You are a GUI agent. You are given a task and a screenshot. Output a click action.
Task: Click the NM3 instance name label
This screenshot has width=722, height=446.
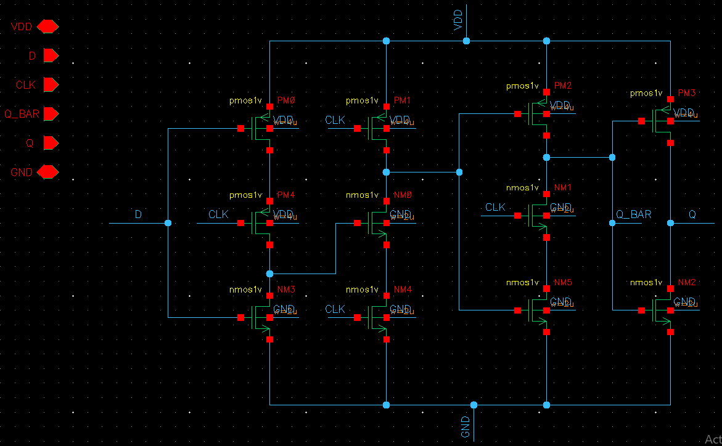point(286,290)
